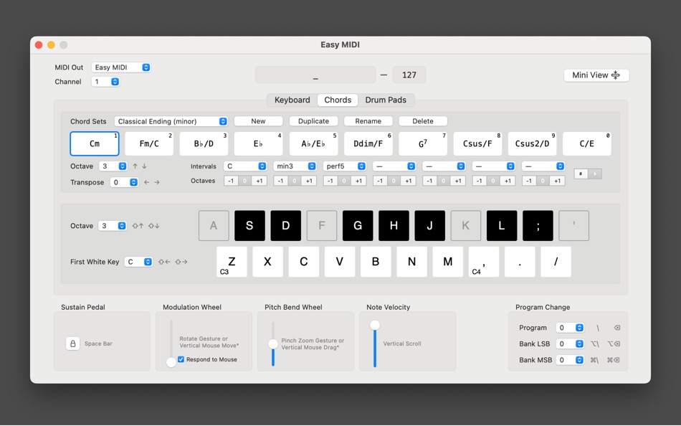Open the MIDI Out dropdown
The width and height of the screenshot is (681, 426).
coord(120,67)
